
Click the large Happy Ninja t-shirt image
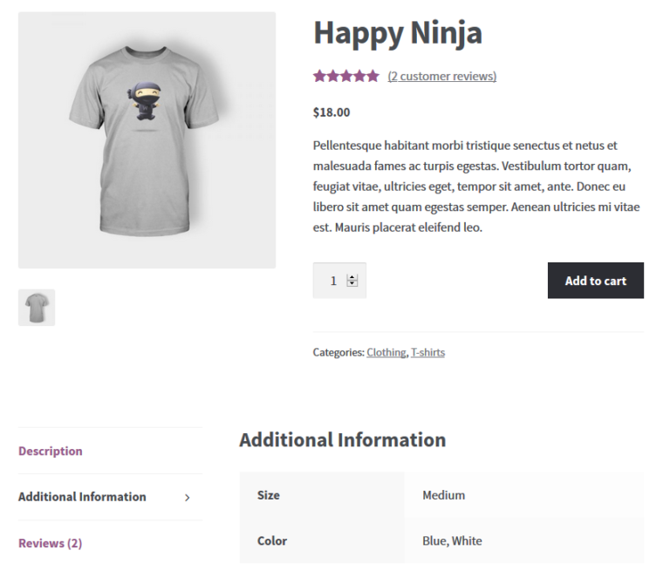(147, 139)
